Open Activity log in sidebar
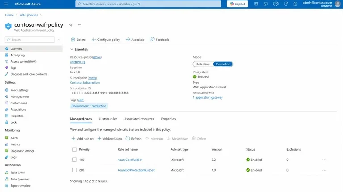343x192 pixels. point(15,55)
